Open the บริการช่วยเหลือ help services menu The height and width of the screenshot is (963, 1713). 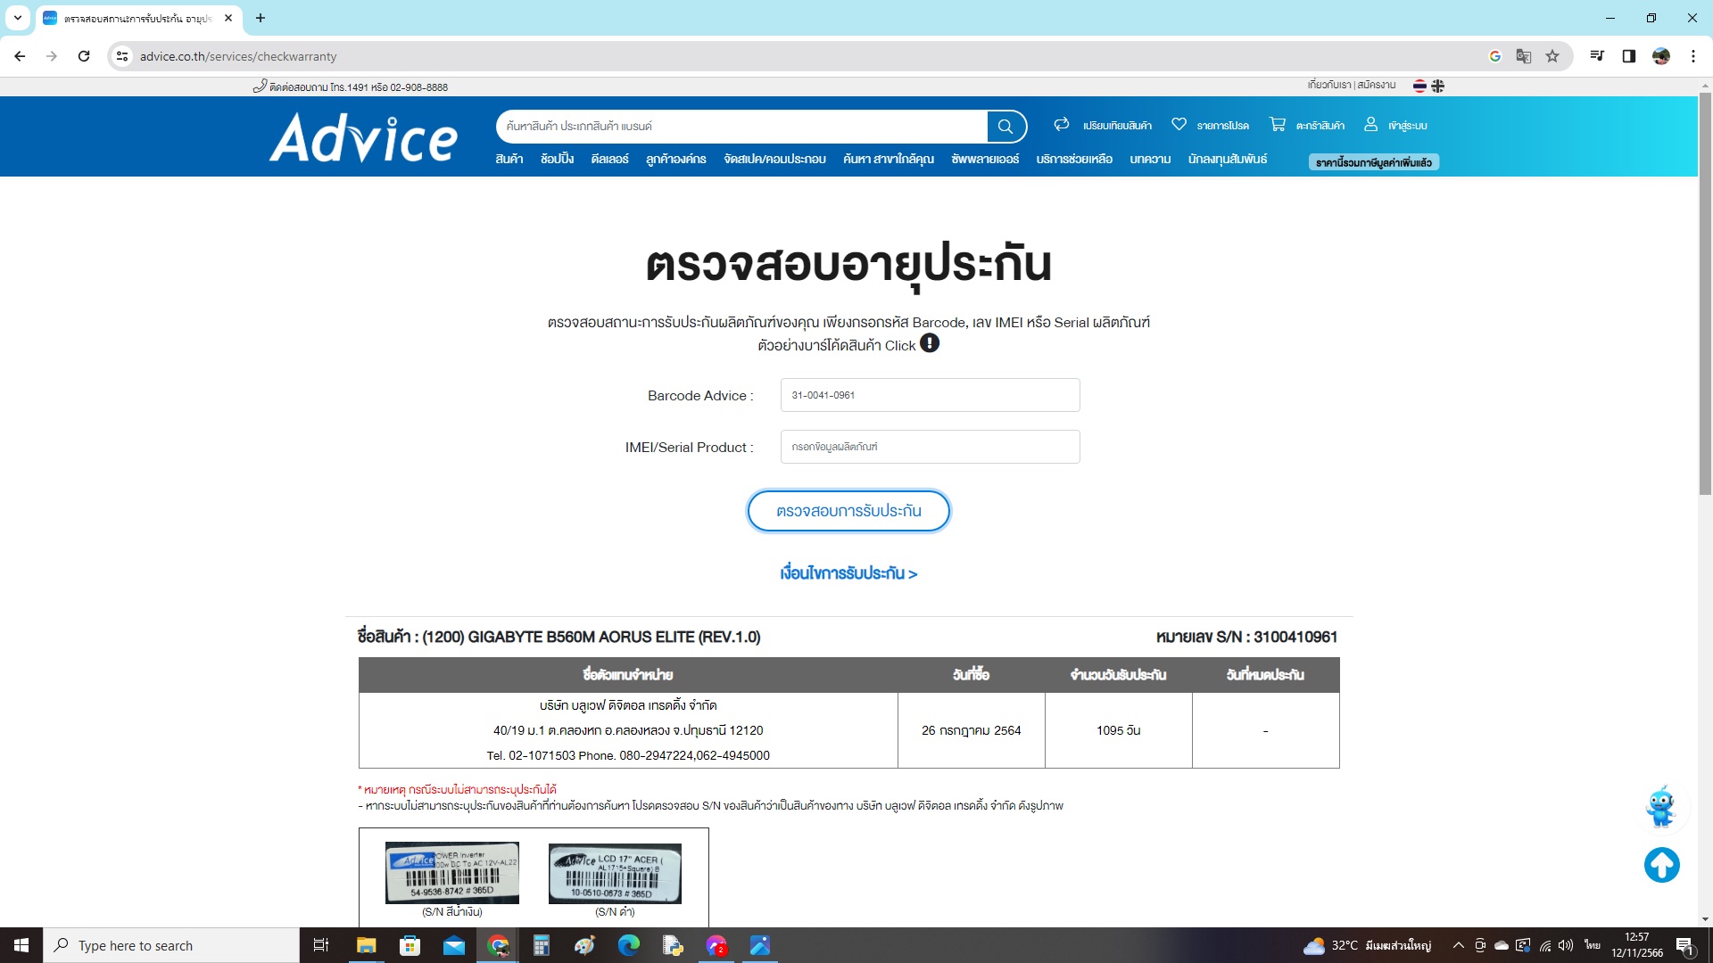coord(1073,159)
